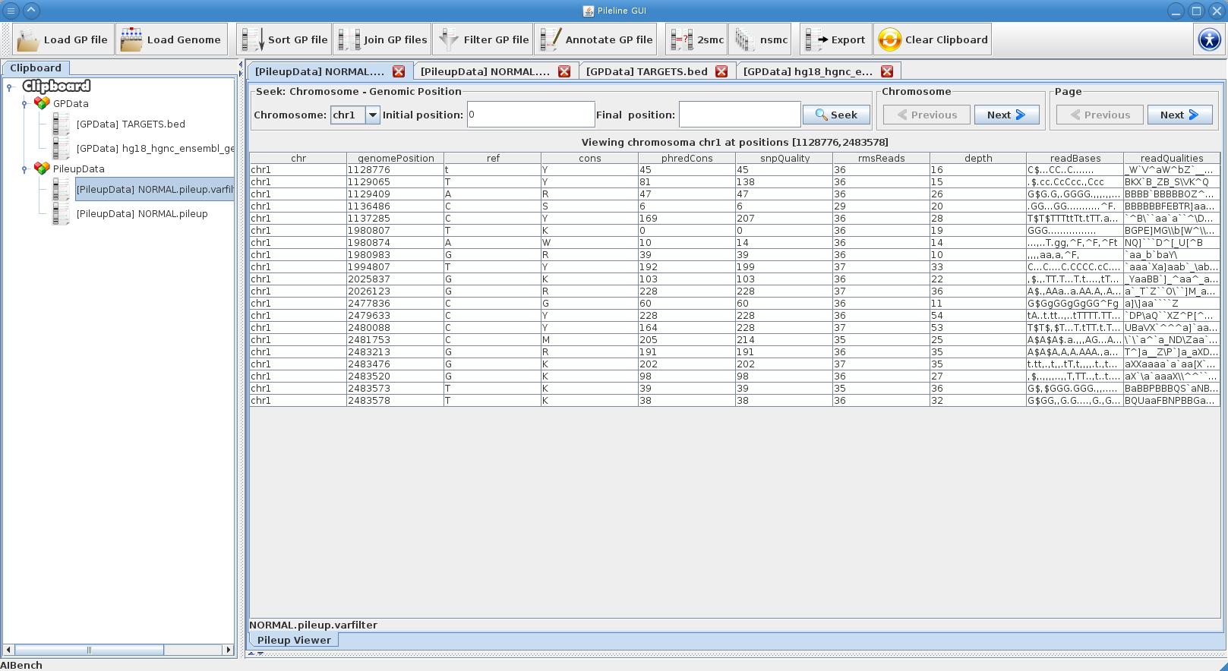Click the Seek button
The height and width of the screenshot is (671, 1228).
pyautogui.click(x=836, y=115)
